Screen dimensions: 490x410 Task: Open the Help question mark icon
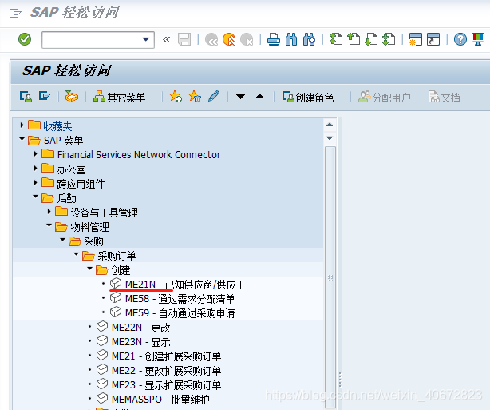460,39
